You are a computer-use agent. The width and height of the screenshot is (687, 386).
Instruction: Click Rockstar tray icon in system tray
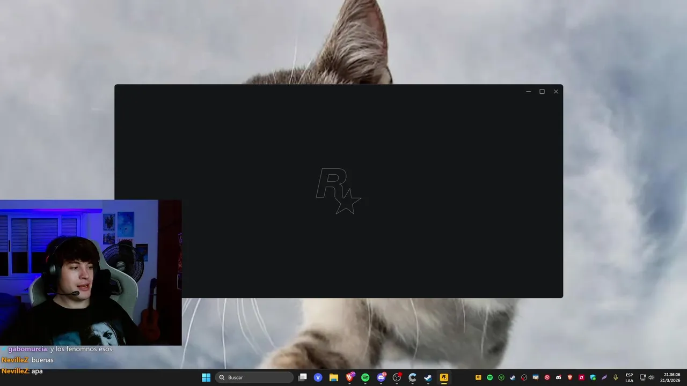[478, 377]
